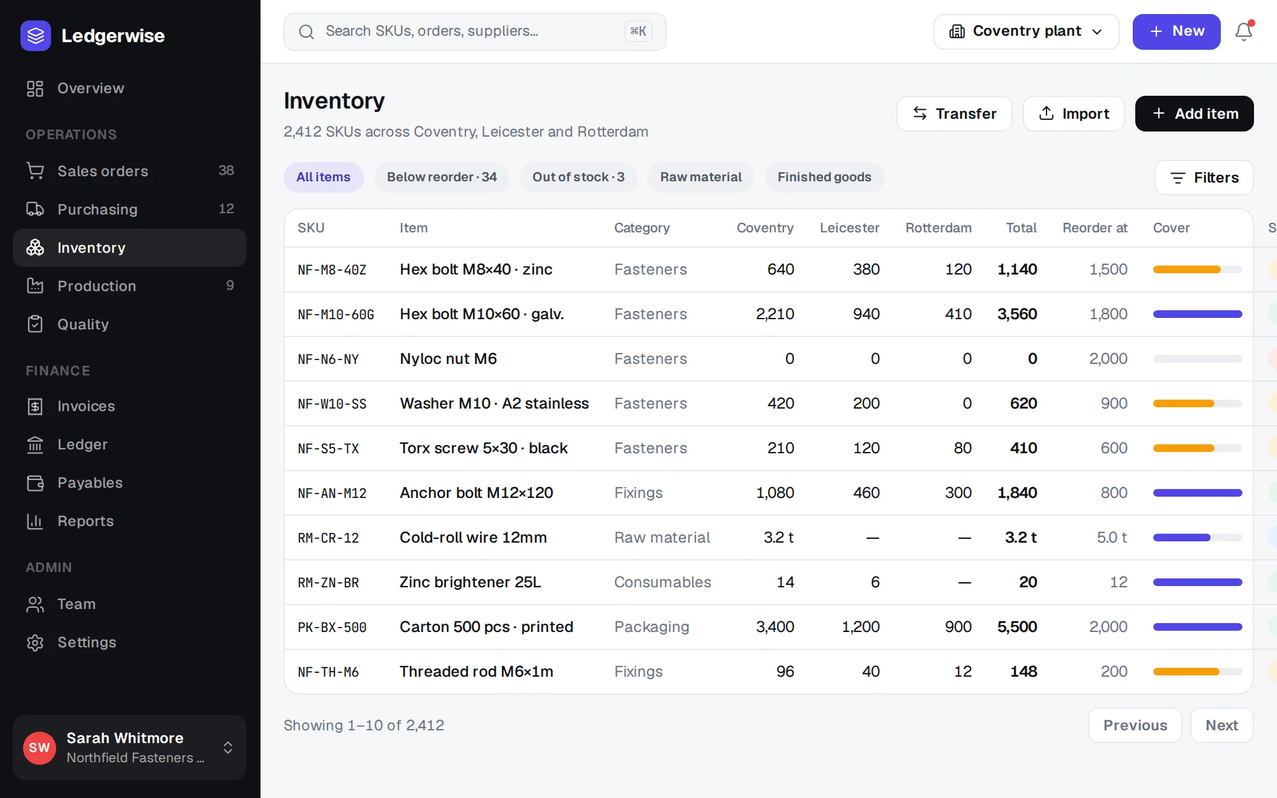Click the Production factory icon
The width and height of the screenshot is (1277, 798).
pos(35,286)
